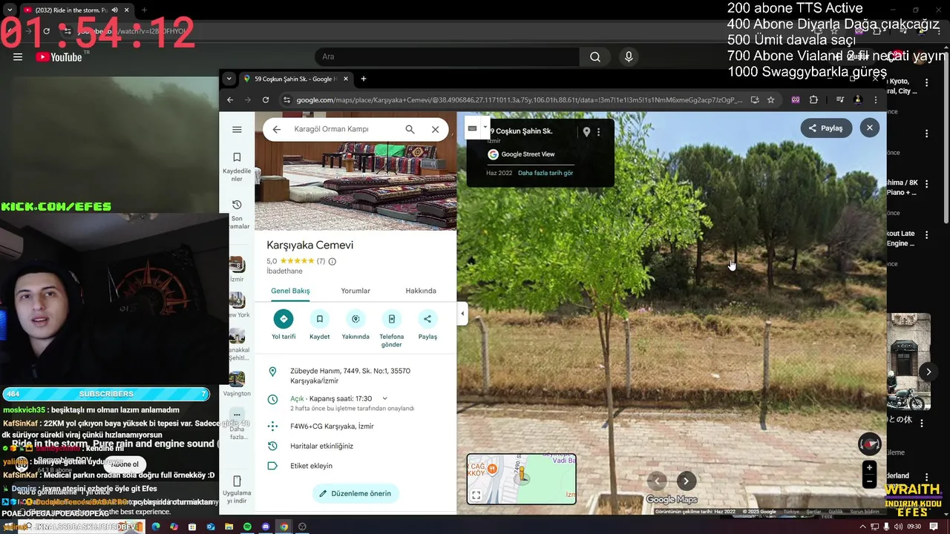Screen dimensions: 950x534
Task: Switch to the Hakkında tab
Action: [x=421, y=291]
